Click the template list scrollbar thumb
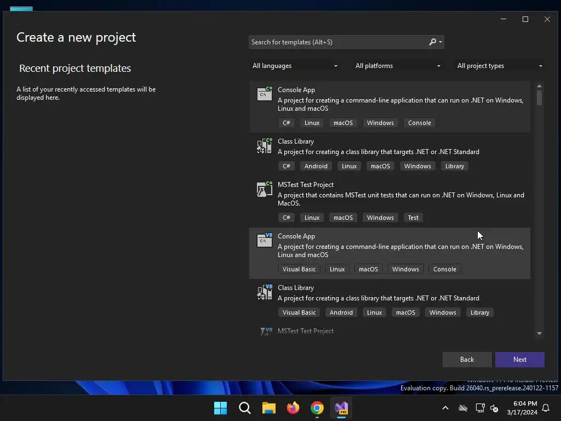Image resolution: width=561 pixels, height=421 pixels. (539, 98)
